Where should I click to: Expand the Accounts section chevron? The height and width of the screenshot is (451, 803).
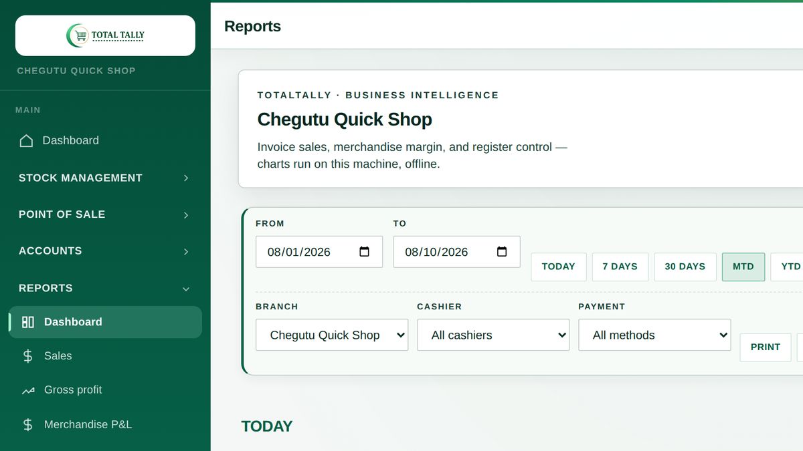(186, 252)
